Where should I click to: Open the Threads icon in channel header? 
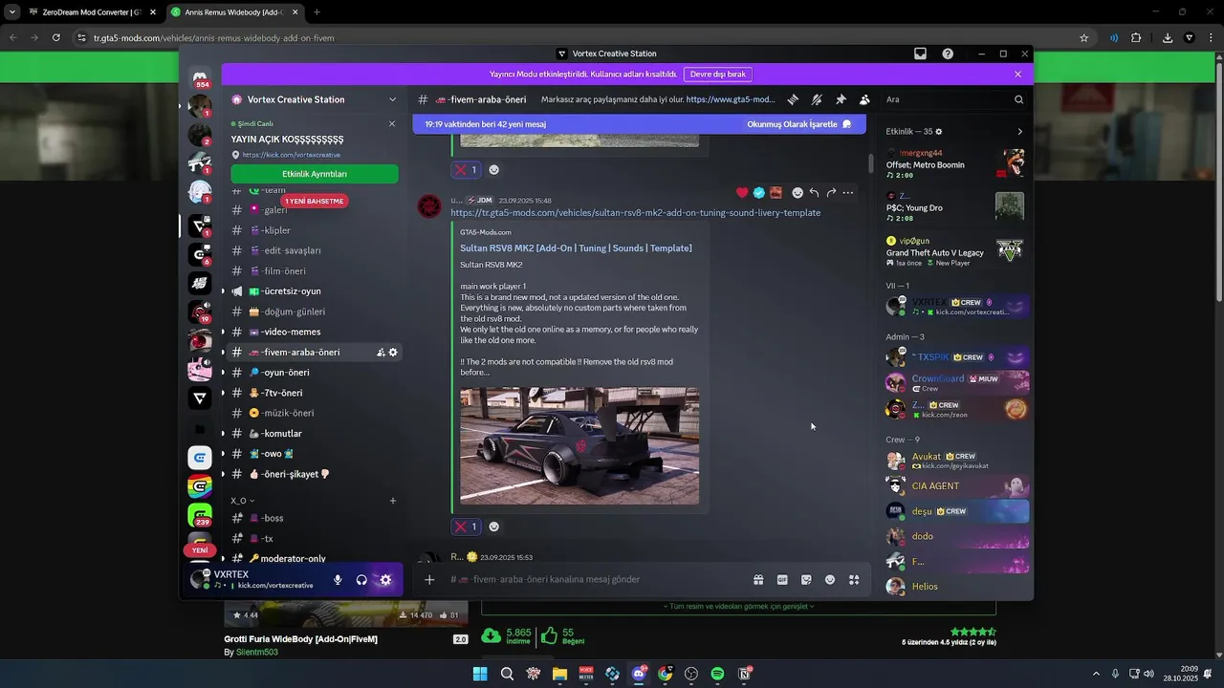tap(793, 99)
